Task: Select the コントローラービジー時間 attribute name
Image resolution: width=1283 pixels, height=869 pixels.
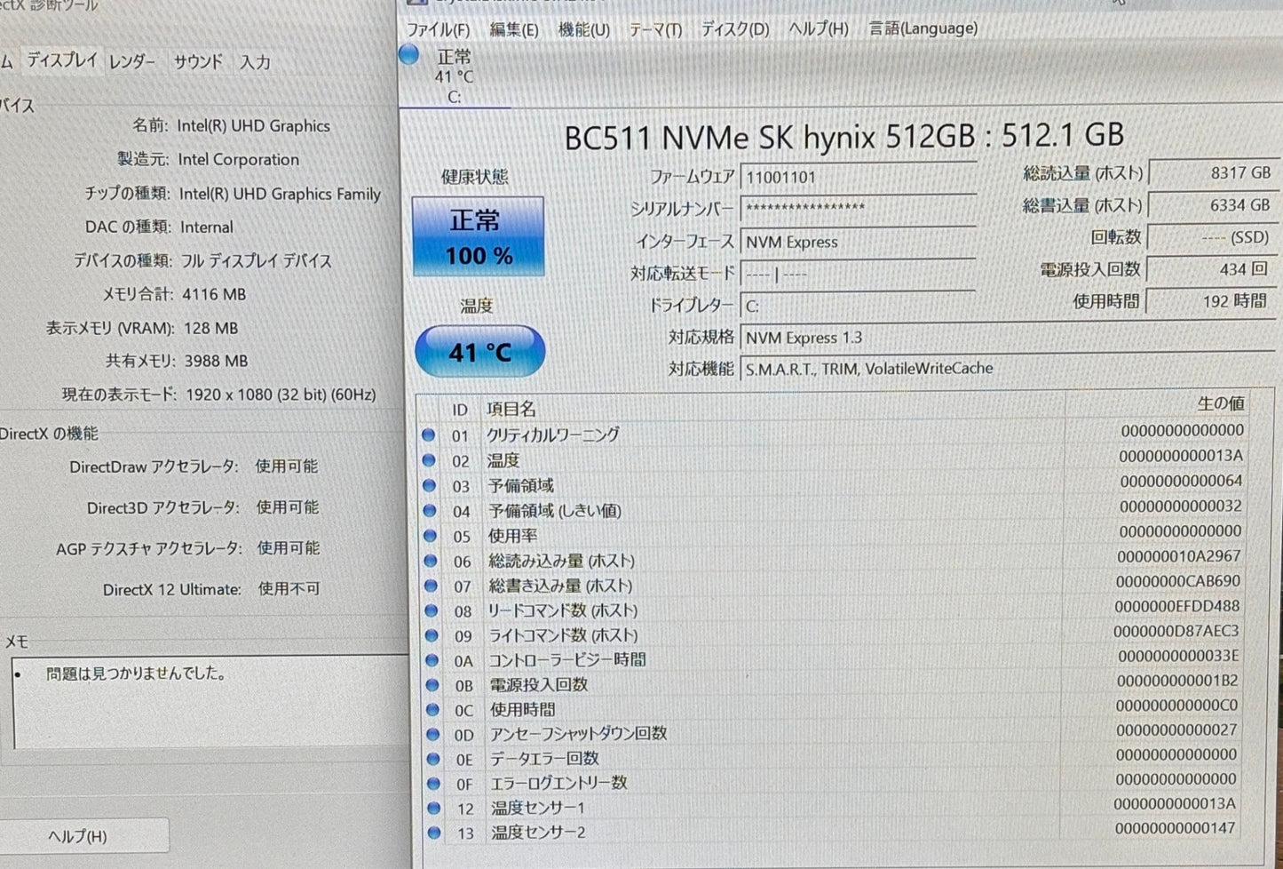Action: pos(567,659)
